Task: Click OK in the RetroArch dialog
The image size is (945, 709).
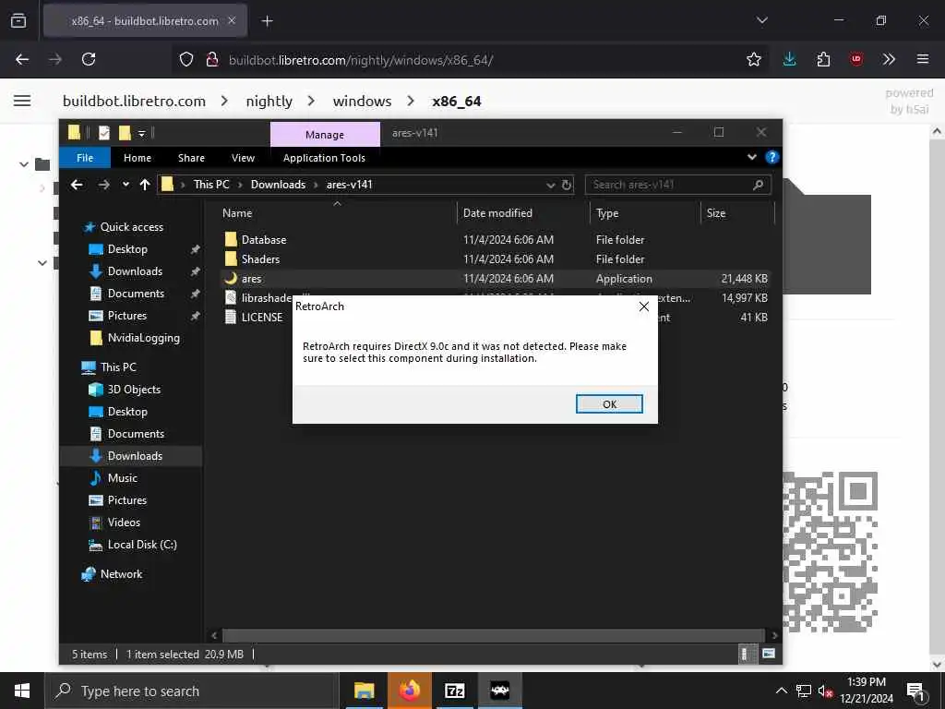Action: 609,404
